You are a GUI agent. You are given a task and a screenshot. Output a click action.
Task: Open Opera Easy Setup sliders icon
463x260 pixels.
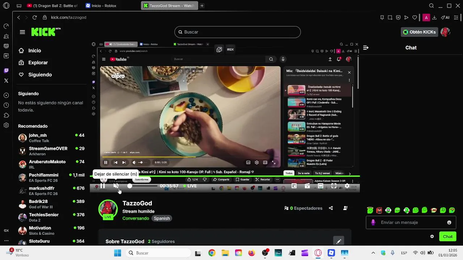click(457, 17)
